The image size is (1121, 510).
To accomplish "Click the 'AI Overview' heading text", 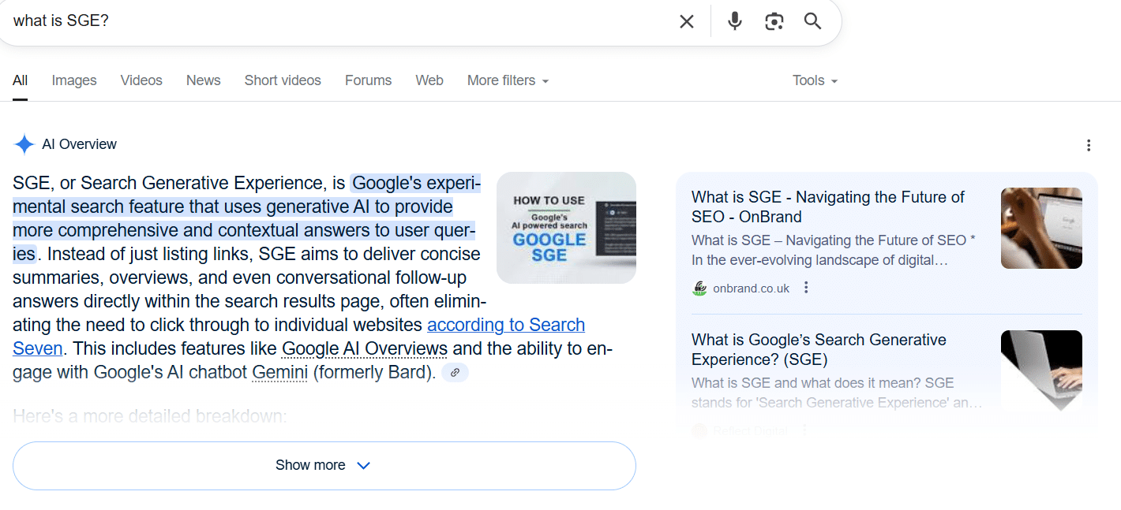I will point(79,144).
